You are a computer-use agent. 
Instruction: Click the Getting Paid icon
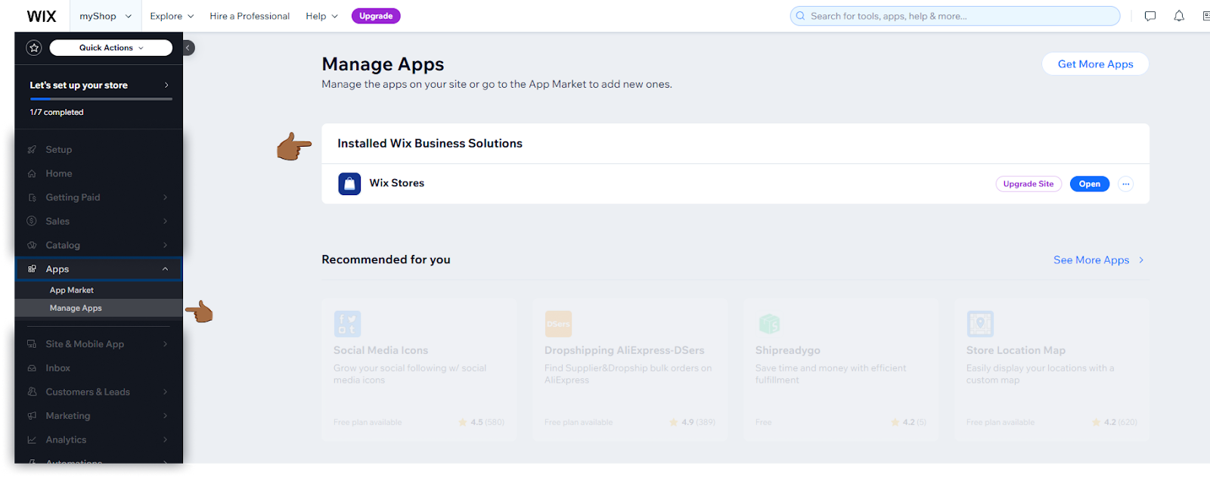[32, 197]
